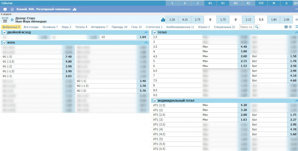Favorite the NHL championship with the star
Screen dimensions: 298x151
pos(12,9)
